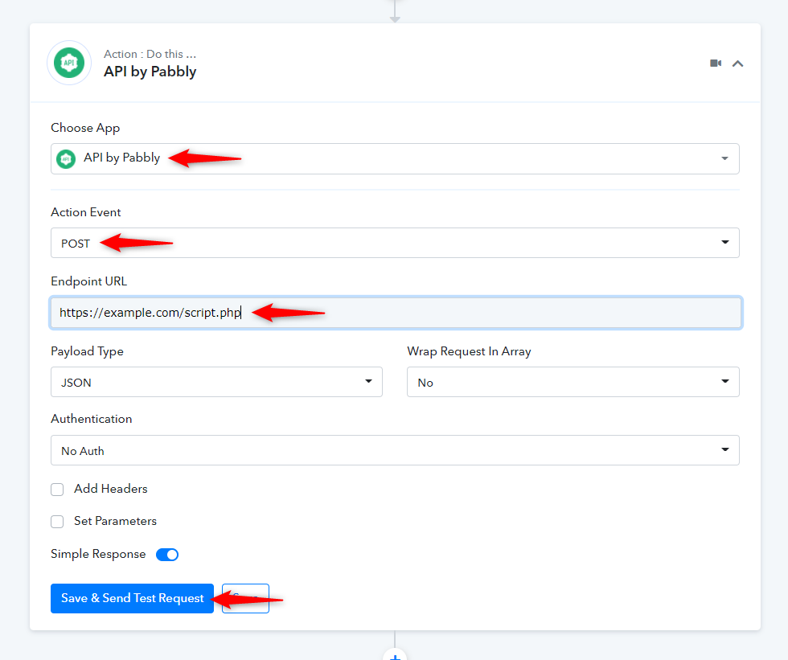
Task: Click the 'API by Pabbly' header title
Action: coord(150,72)
